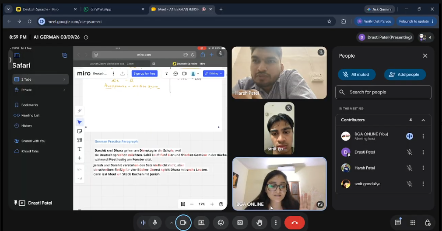Viewport: 442px width, 231px height.
Task: Expand the 2 Tabs group in Safari sidebar
Action: pyautogui.click(x=41, y=79)
